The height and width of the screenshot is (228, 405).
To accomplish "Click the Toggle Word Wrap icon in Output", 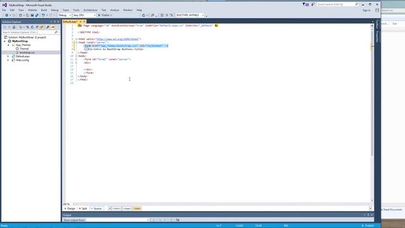I will point(177,220).
